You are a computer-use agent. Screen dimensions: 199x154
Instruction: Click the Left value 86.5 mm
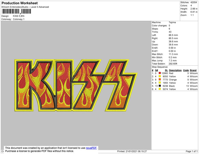coord(173,35)
